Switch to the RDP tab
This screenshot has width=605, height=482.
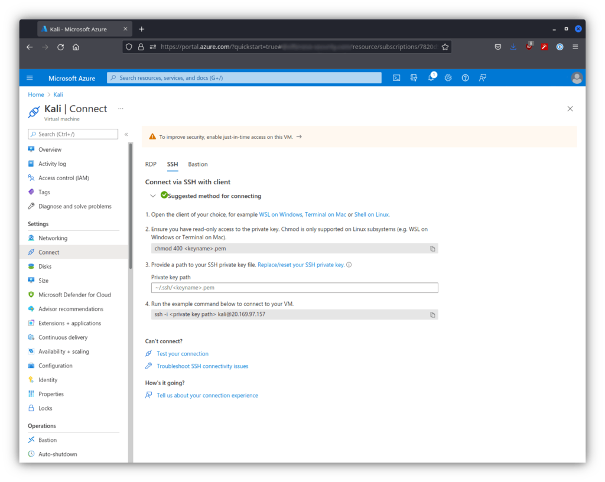pyautogui.click(x=151, y=164)
